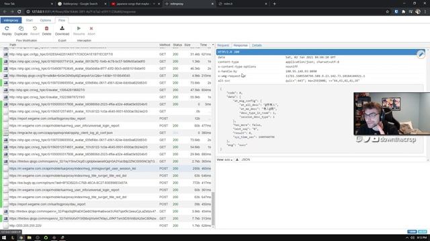The height and width of the screenshot is (241, 430).
Task: Switch to the Google Search browser tab
Action: (x=81, y=4)
